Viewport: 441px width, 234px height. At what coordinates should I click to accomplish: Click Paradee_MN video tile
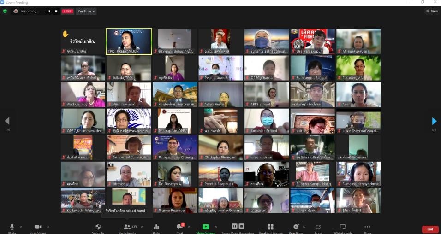[x=358, y=68]
